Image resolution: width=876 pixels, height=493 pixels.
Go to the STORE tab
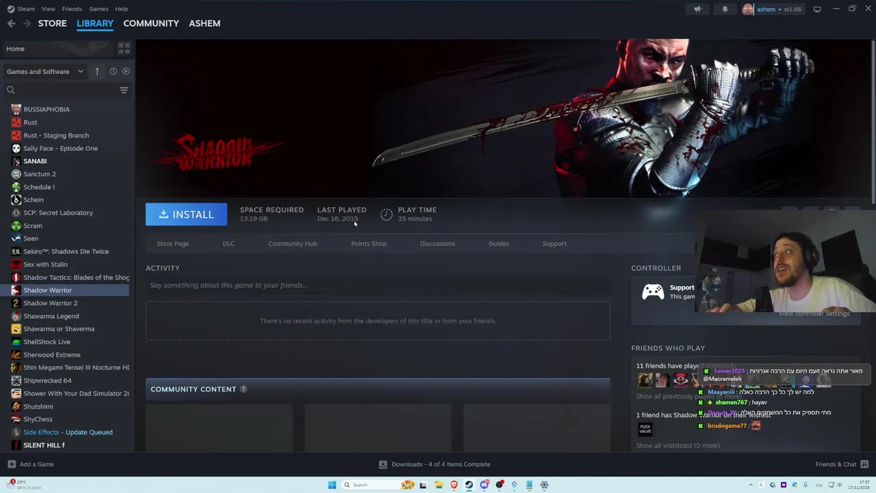click(x=52, y=23)
